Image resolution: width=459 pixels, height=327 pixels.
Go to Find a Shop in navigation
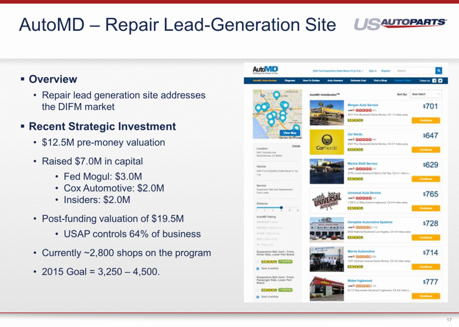[x=380, y=81]
